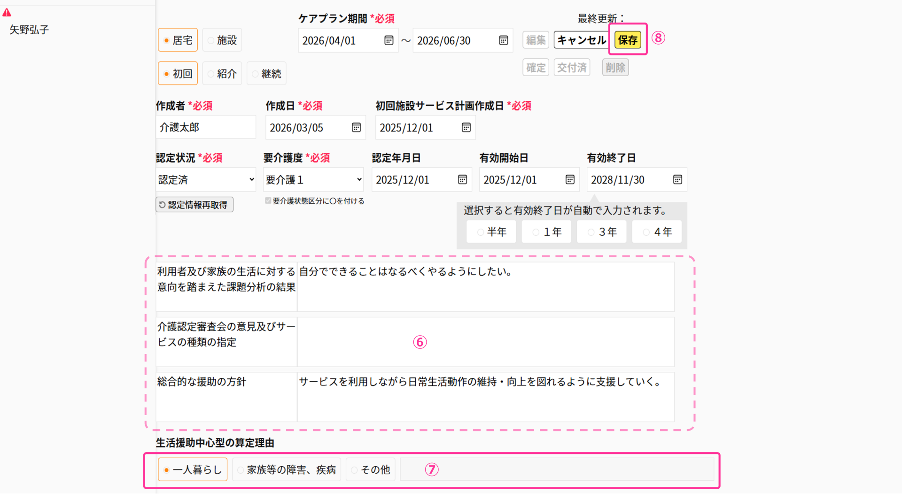Screen dimensions: 902x500
Task: Open the 有効終了日 calendar picker
Action: click(677, 180)
